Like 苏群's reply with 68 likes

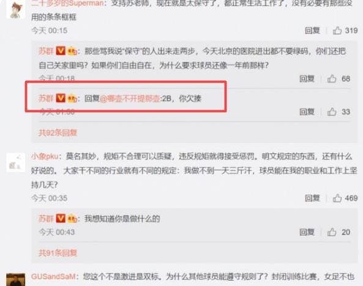[332, 79]
